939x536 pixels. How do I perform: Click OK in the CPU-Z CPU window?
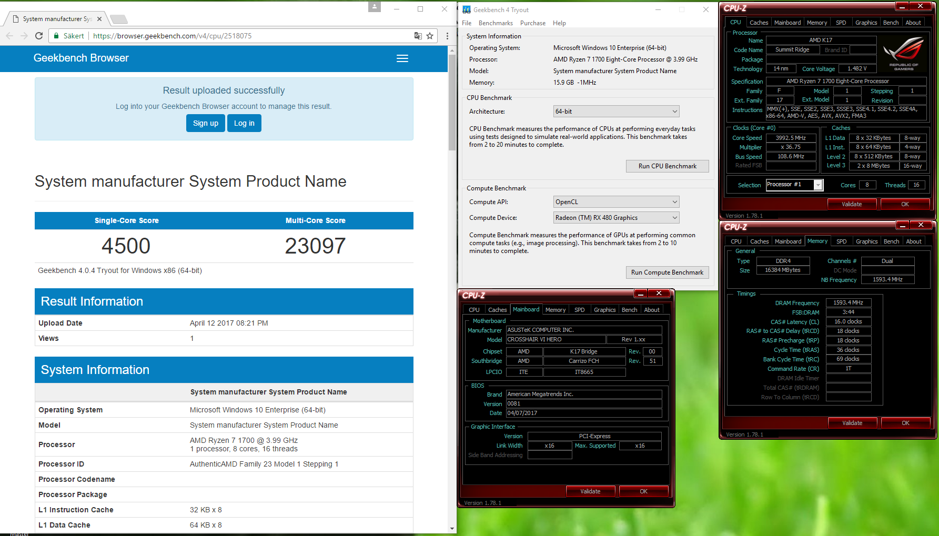click(x=905, y=204)
